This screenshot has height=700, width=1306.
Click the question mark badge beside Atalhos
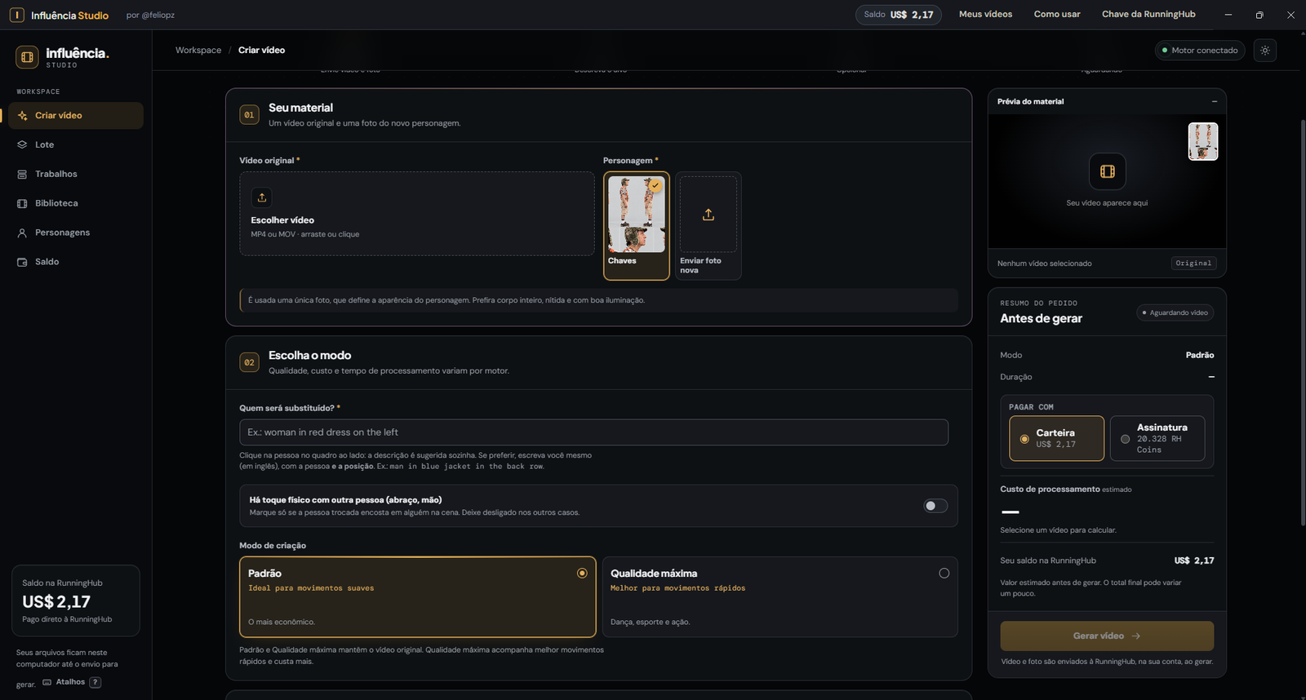(x=96, y=682)
